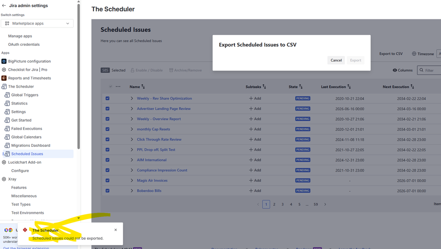Click into the Filter search field
The image size is (441, 249).
click(x=429, y=70)
